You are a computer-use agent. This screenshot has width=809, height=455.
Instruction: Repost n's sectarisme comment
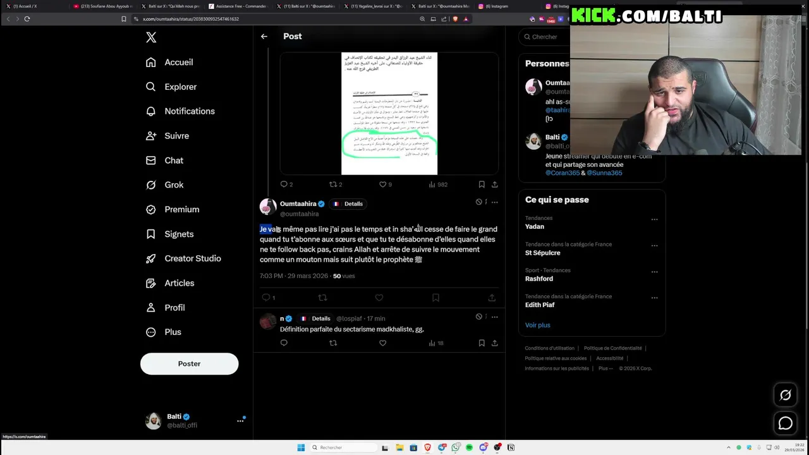click(x=333, y=343)
